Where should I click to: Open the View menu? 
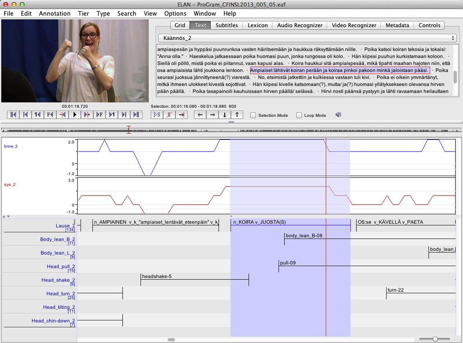(x=150, y=13)
